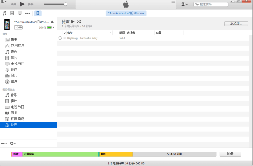This screenshot has width=253, height=166.
Task: Open the window menu icon at top-left corner
Action: pyautogui.click(x=3, y=1)
